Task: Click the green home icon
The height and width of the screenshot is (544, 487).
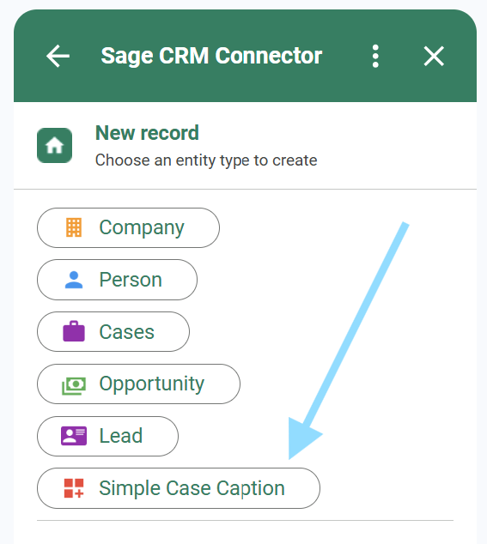Action: [x=54, y=145]
